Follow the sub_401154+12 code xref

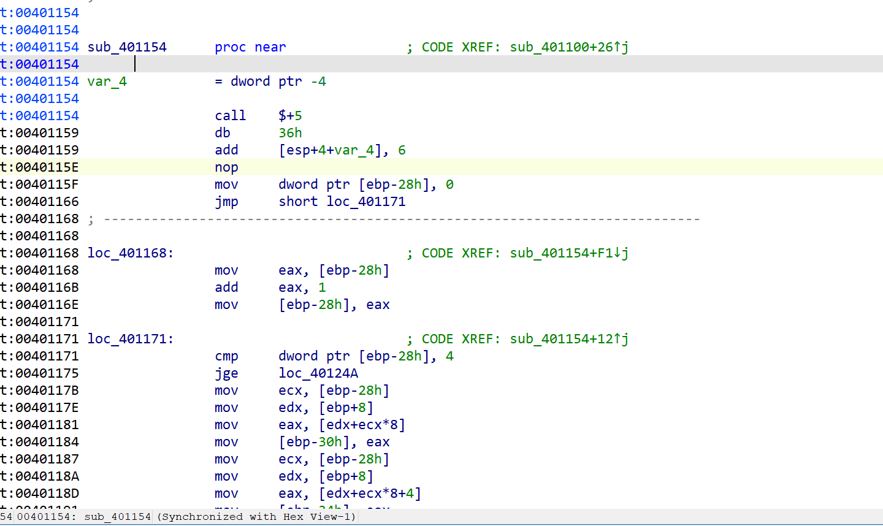pos(569,339)
